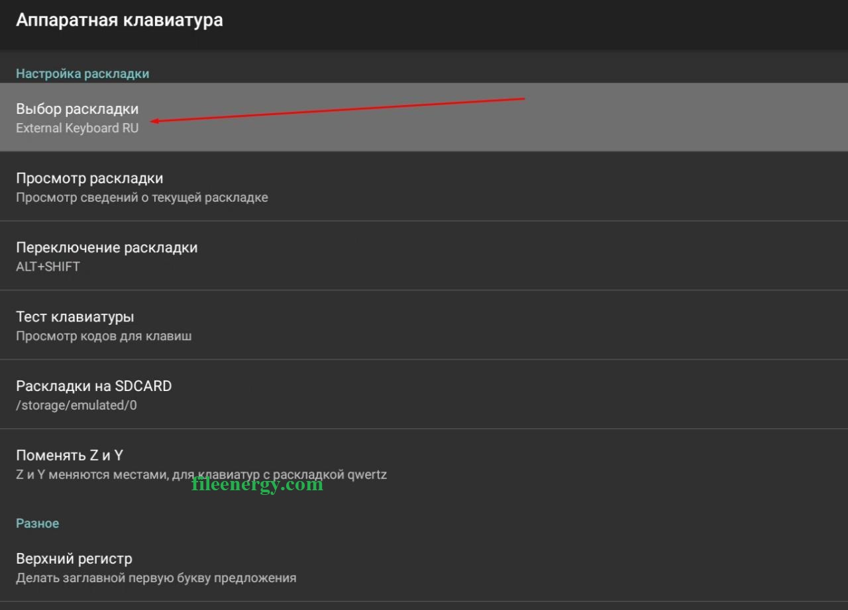
Task: Toggle the Поменять Z и Y option
Action: click(x=424, y=464)
